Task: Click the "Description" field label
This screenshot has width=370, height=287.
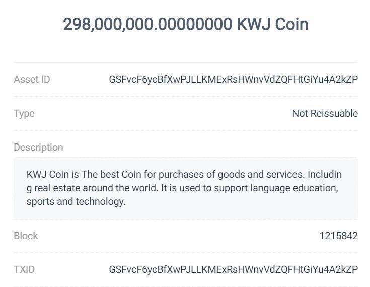Action: click(38, 147)
